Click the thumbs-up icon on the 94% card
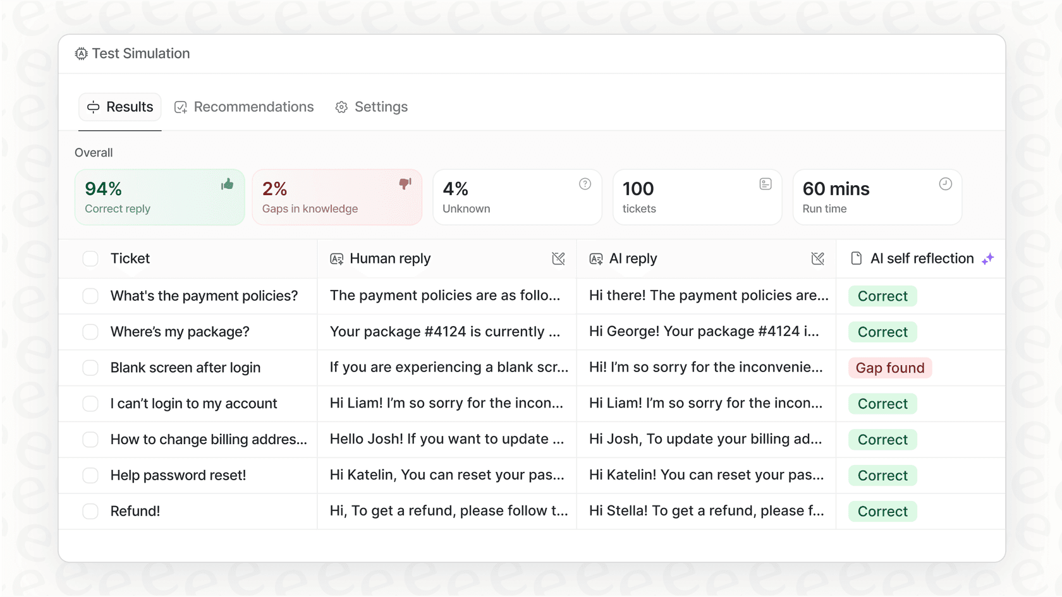Viewport: 1062px width, 597px height. pos(227,184)
